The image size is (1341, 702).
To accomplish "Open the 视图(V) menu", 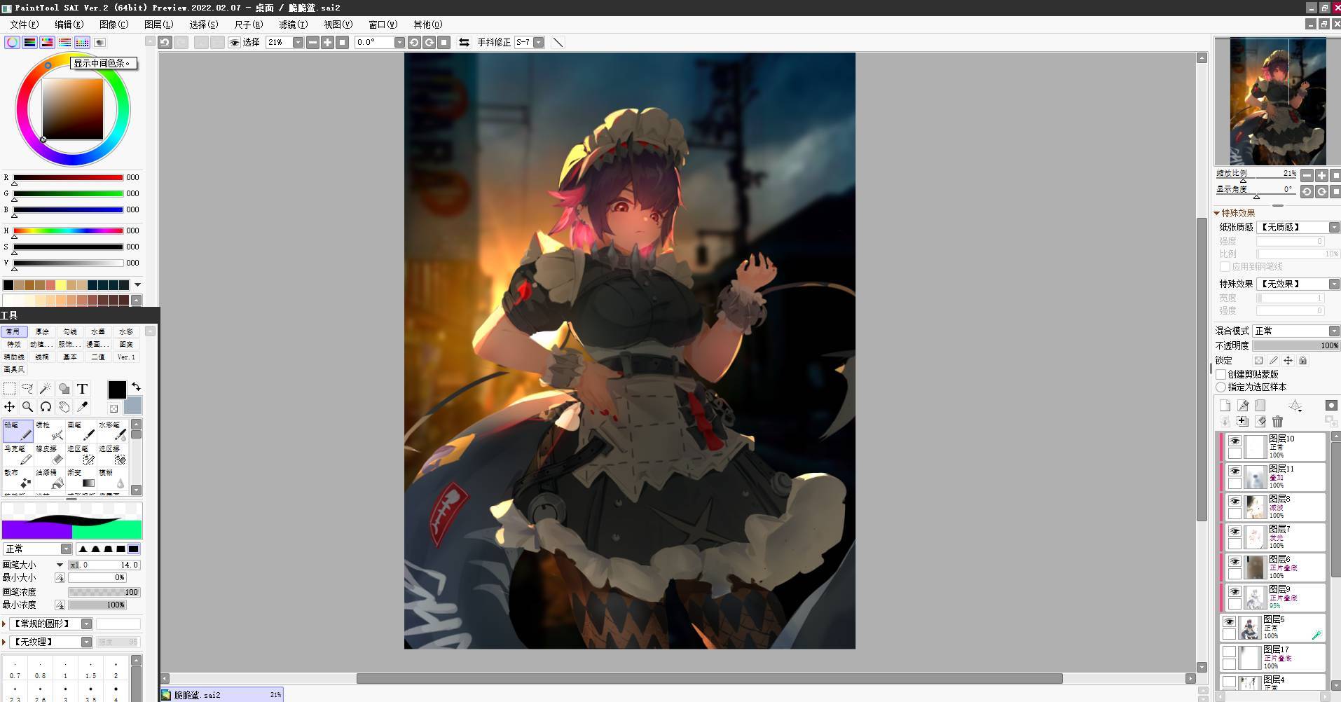I will [338, 25].
